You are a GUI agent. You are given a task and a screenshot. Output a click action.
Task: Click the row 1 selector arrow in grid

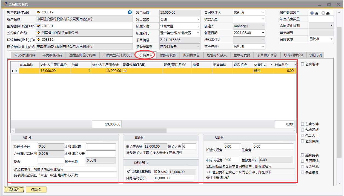coord(13,71)
